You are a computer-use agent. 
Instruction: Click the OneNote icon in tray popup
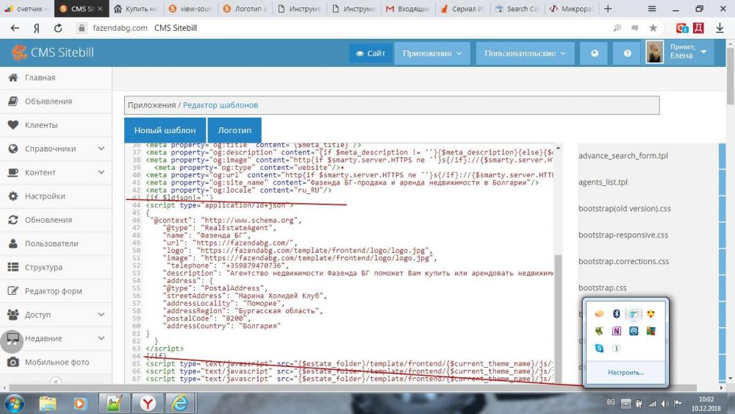[617, 331]
